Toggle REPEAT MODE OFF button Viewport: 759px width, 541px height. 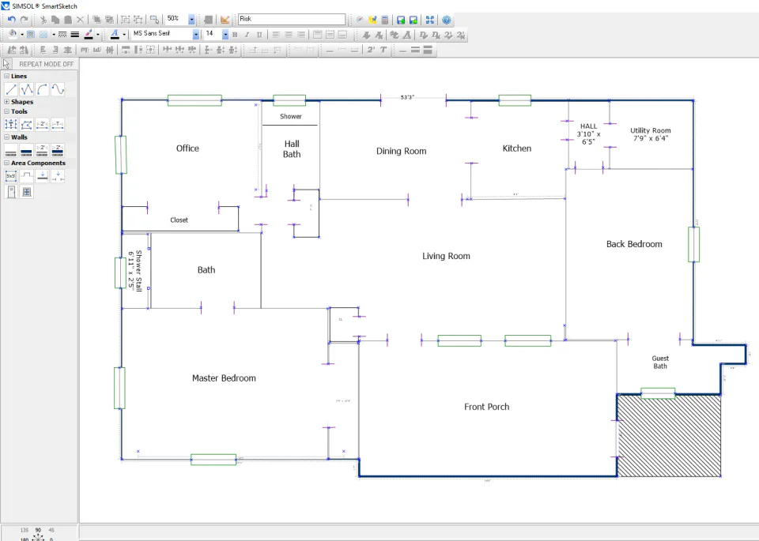(x=47, y=64)
